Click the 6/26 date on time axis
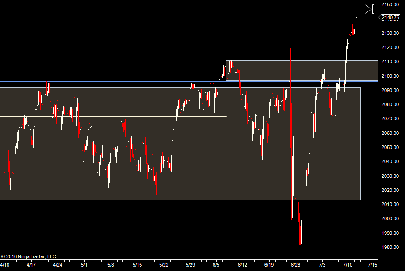This screenshot has width=405, height=271. pos(295,265)
